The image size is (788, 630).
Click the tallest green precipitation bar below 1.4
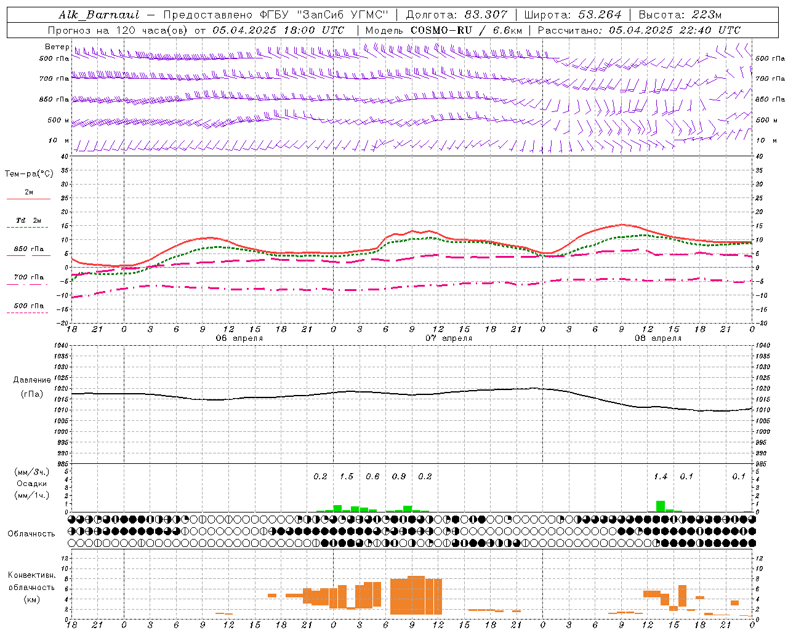pyautogui.click(x=661, y=506)
